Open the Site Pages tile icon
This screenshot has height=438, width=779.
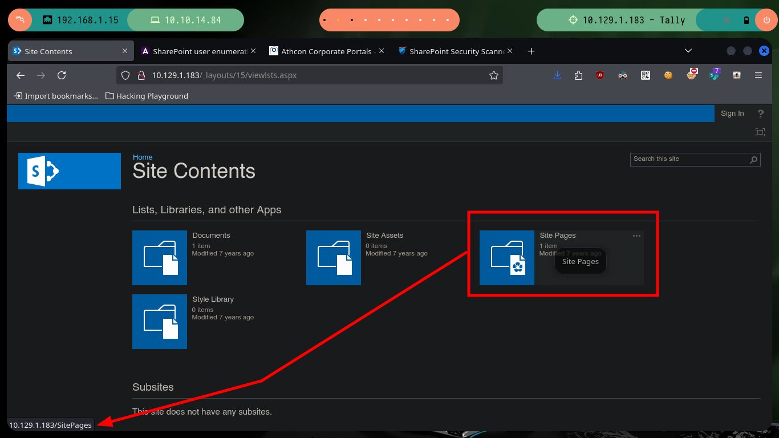coord(507,258)
